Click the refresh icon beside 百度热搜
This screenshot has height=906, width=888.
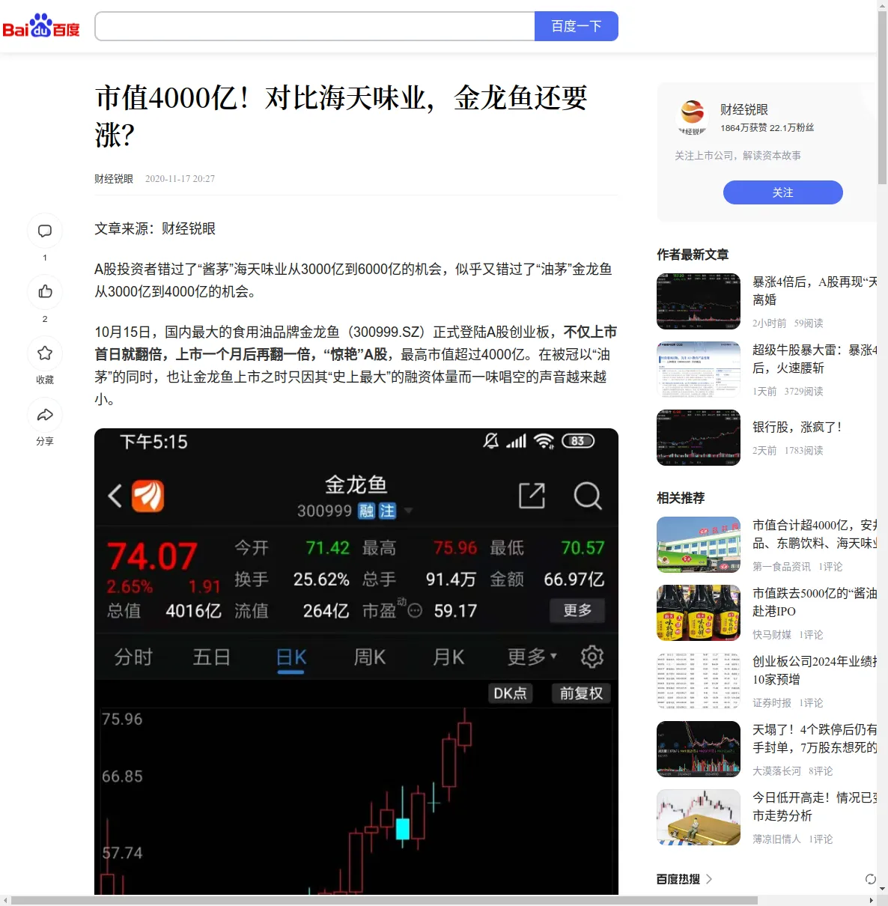click(870, 879)
